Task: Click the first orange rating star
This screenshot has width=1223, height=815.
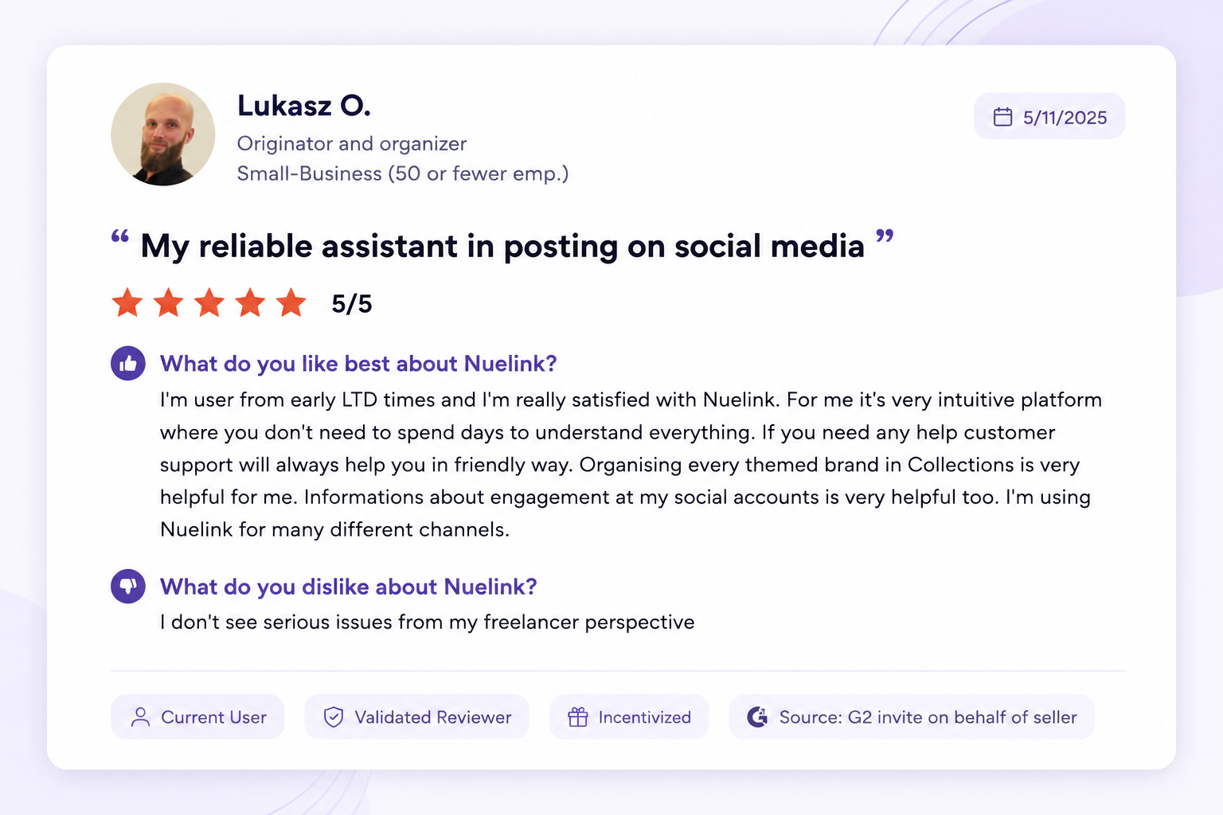Action: (127, 302)
